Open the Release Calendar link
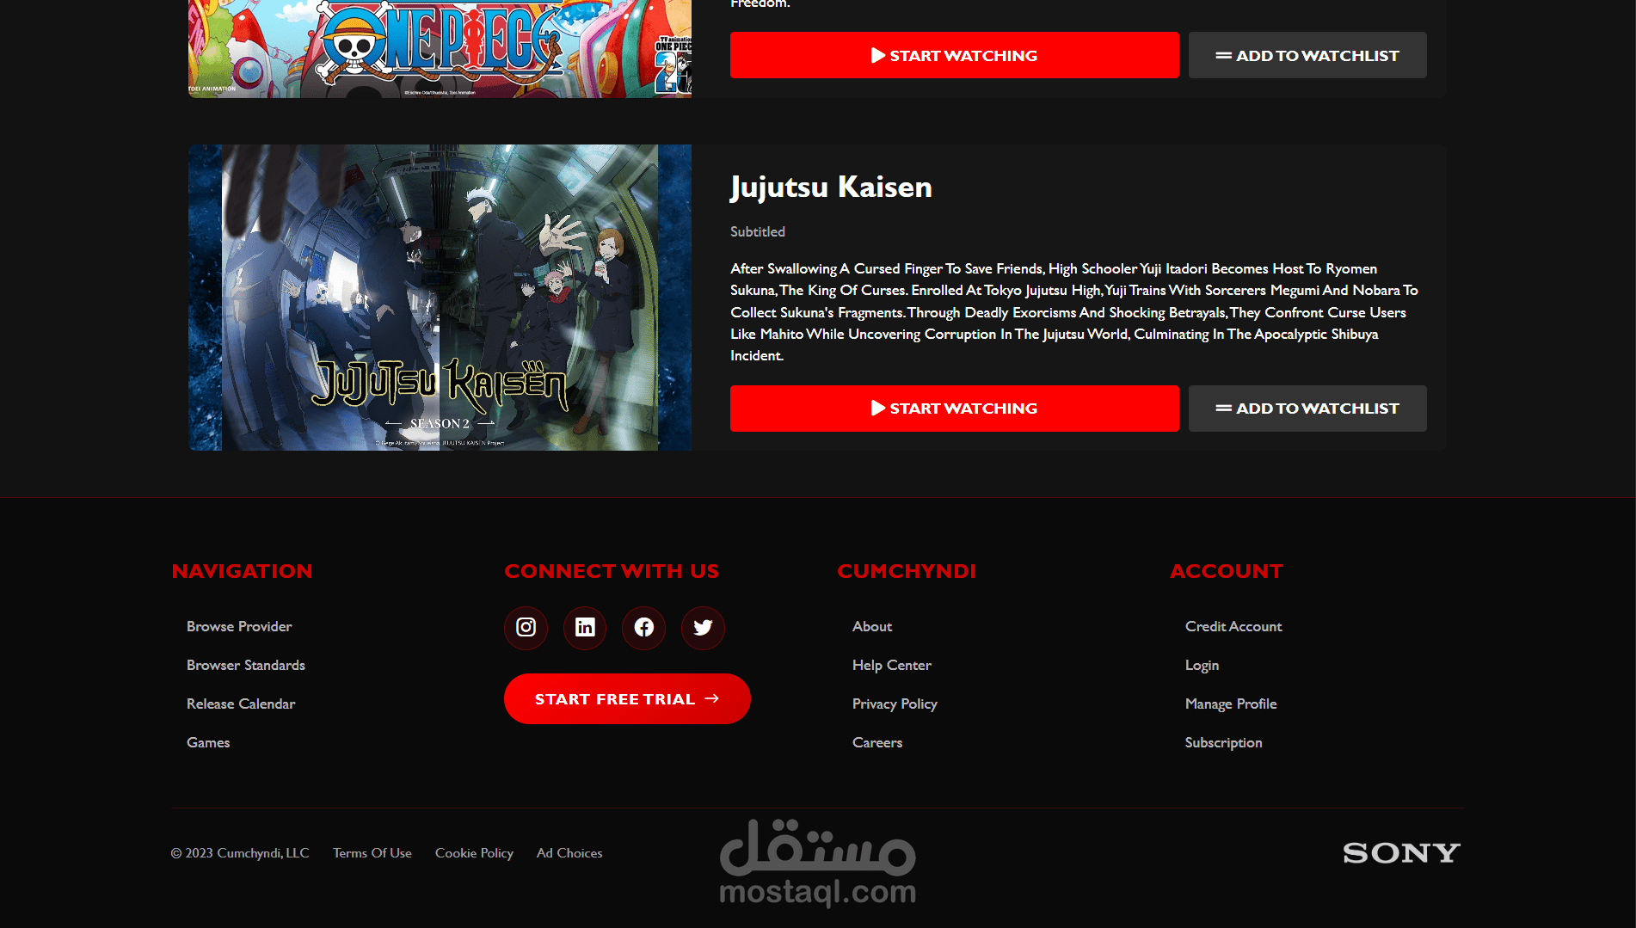This screenshot has width=1636, height=928. coord(241,704)
